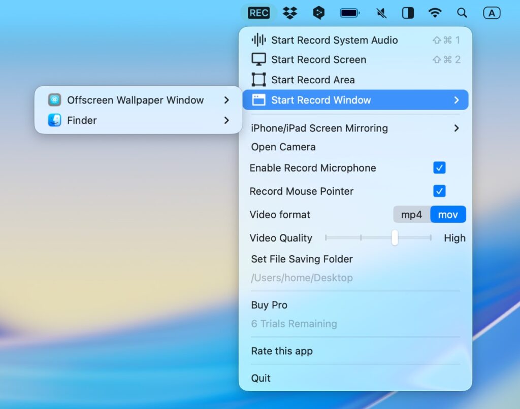Screen dimensions: 520x409
Task: Click the Record Area crop icon
Action: 258,80
